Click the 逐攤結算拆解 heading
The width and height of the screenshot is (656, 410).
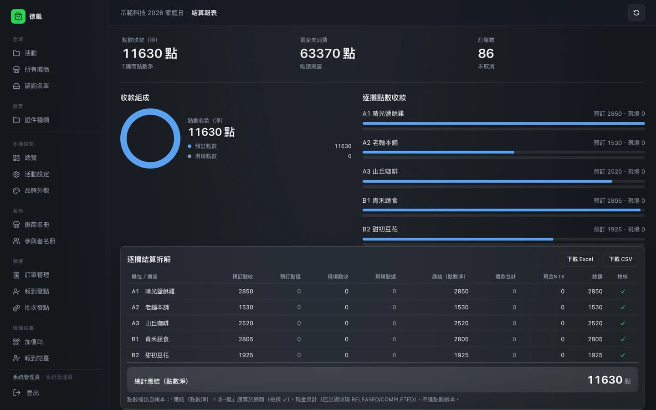point(149,259)
